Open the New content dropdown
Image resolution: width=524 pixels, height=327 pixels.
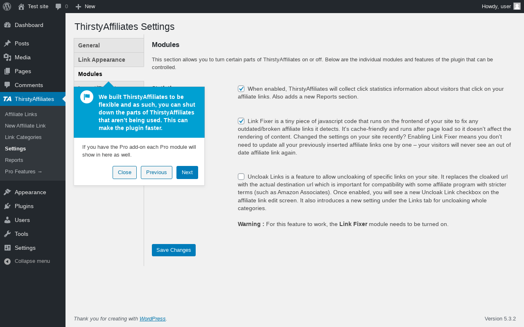coord(85,7)
